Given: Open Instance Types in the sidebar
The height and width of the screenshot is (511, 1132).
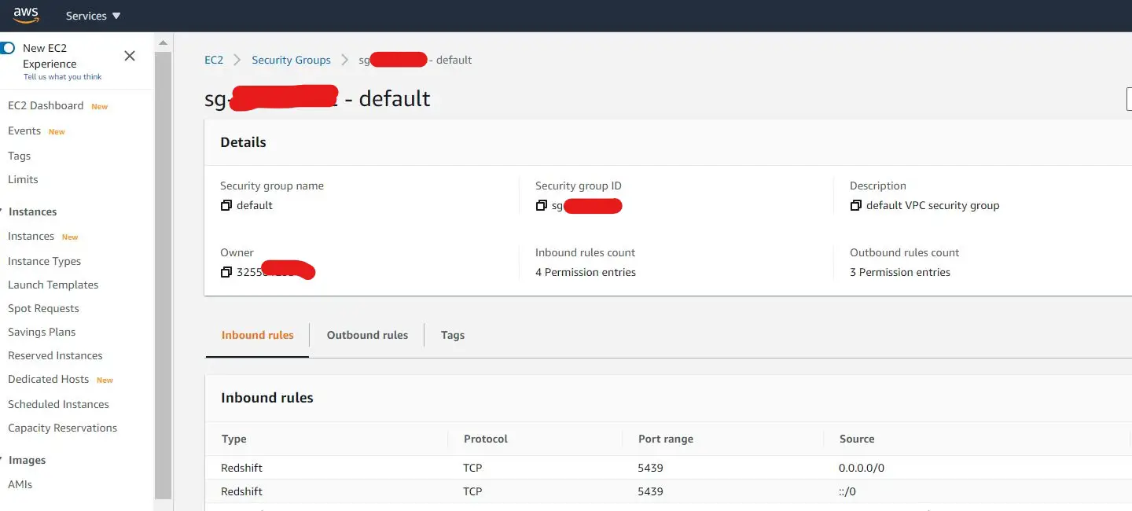Looking at the screenshot, I should 44,261.
